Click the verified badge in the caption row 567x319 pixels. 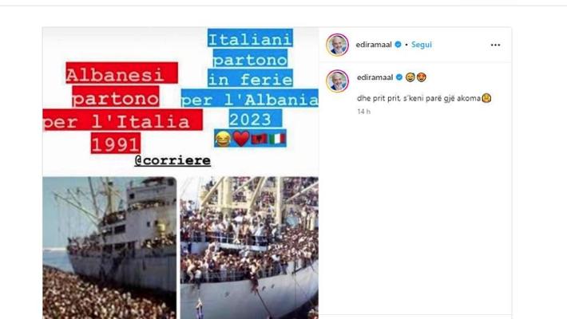(x=399, y=77)
